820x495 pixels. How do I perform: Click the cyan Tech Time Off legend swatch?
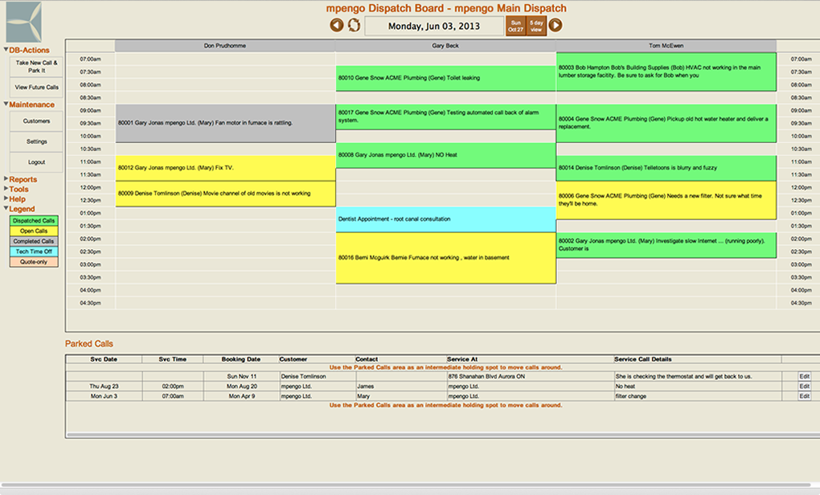coord(33,252)
